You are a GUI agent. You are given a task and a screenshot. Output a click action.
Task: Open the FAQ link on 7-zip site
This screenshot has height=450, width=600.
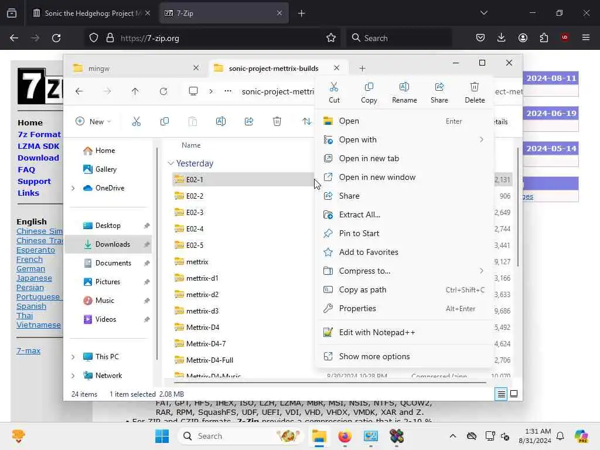(26, 169)
